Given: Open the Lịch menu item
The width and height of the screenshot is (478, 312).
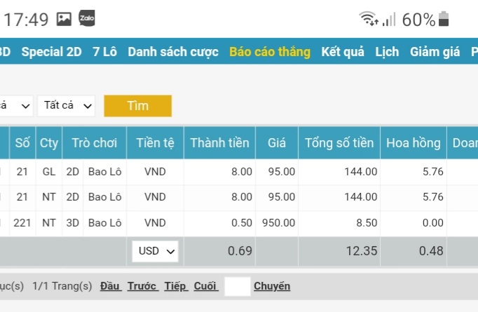Looking at the screenshot, I should [x=387, y=52].
